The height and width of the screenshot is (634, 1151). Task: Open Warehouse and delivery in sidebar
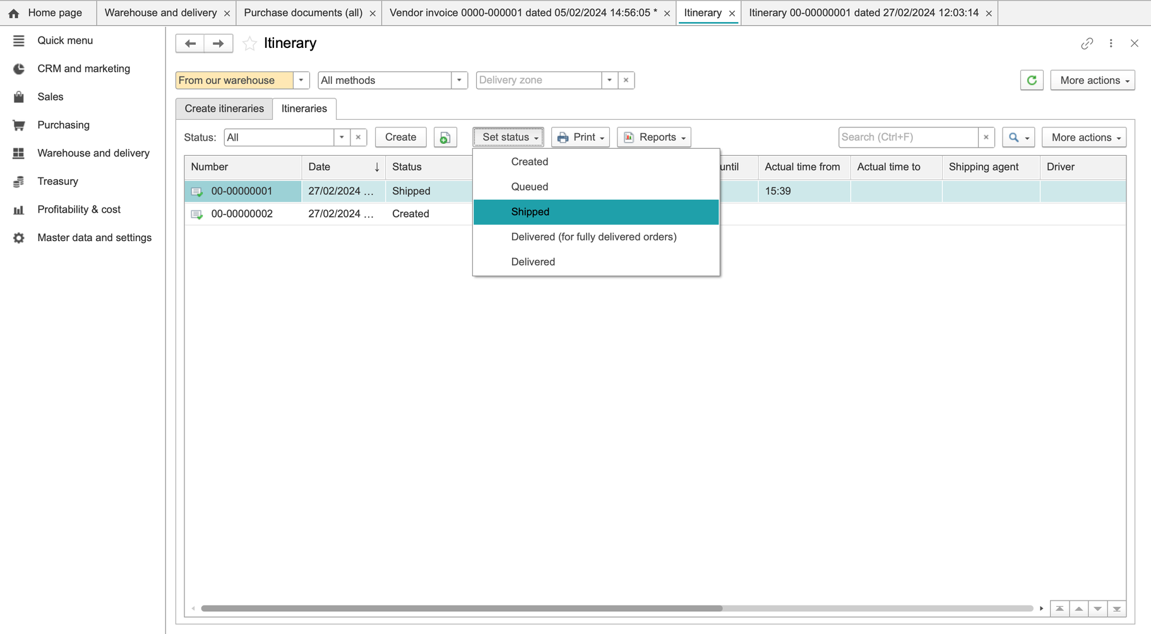(93, 153)
